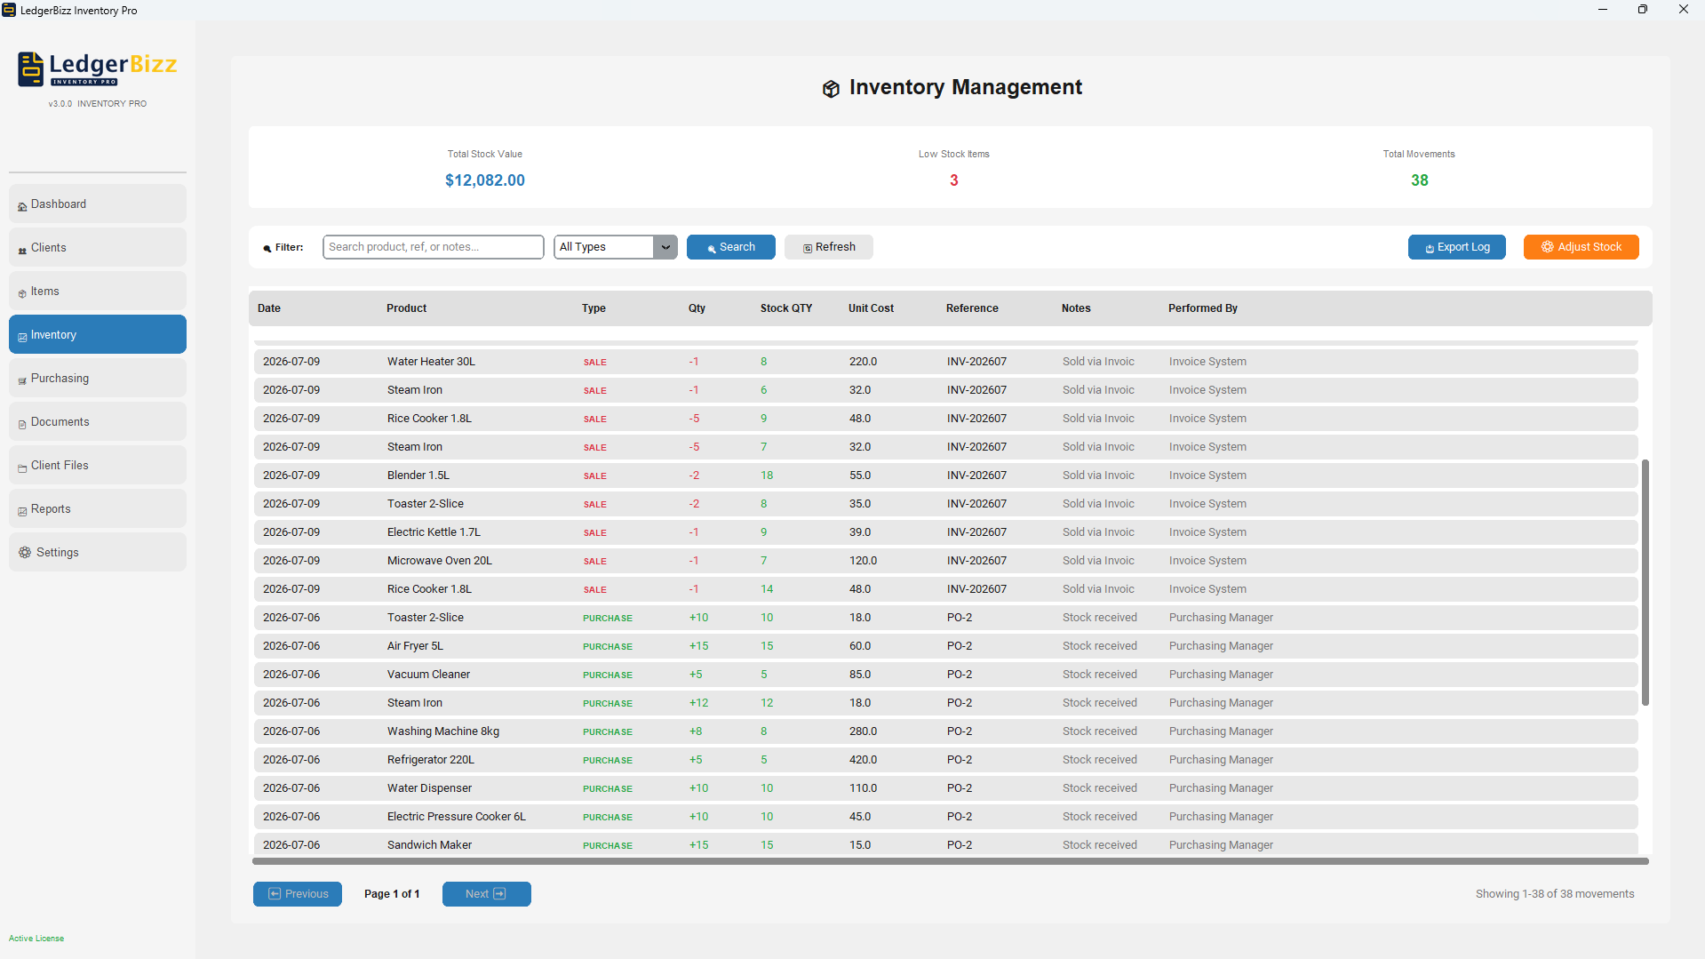Select the Vacuum Cleaner row

(946, 675)
